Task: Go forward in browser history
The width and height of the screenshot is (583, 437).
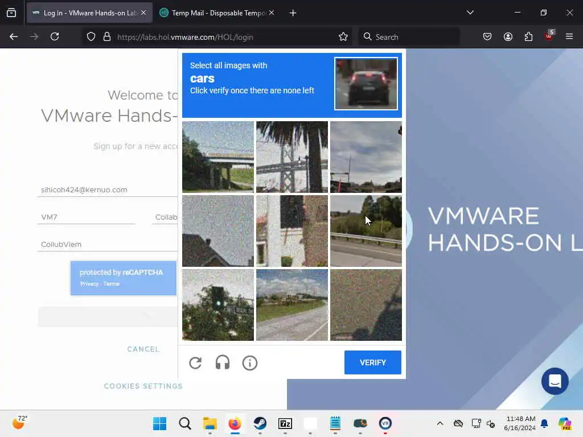Action: (x=34, y=37)
